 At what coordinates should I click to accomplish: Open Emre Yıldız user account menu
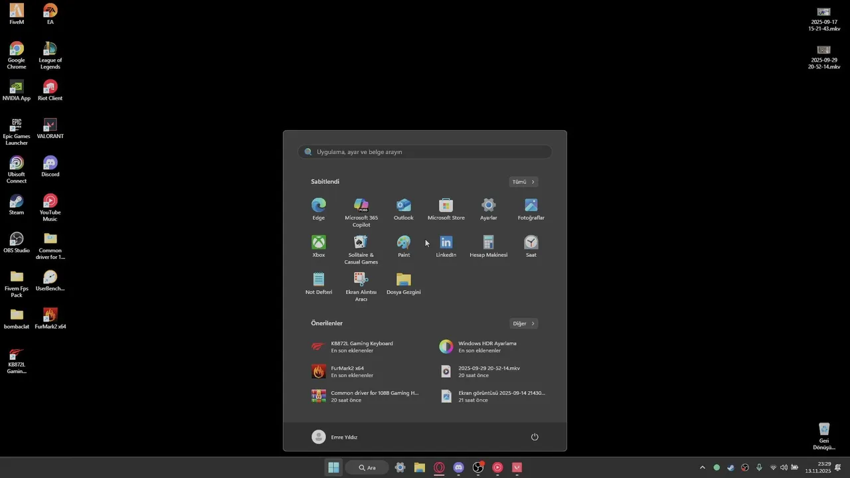(335, 437)
